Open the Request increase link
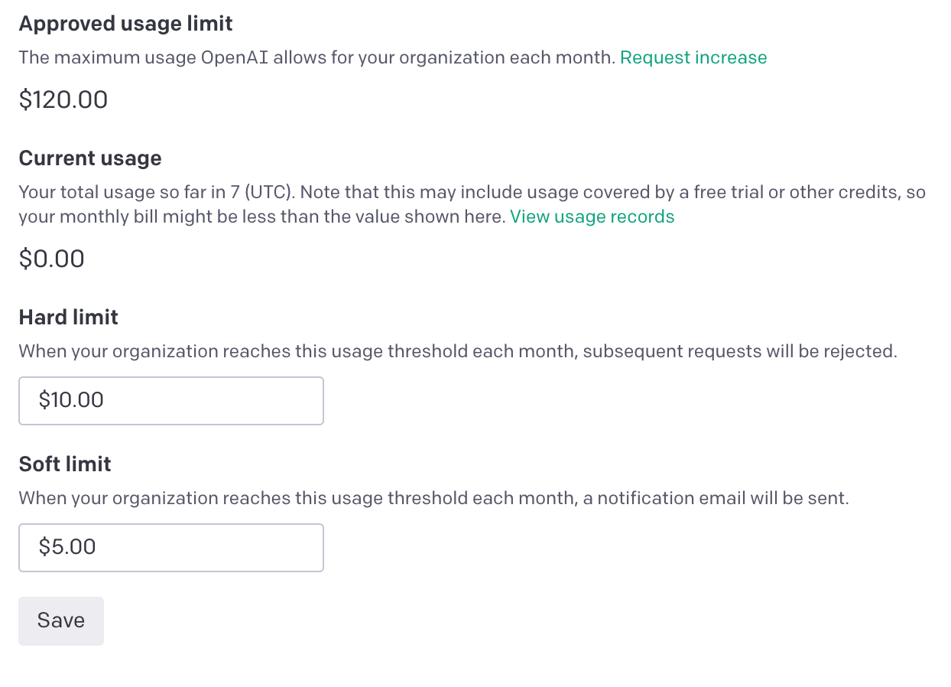This screenshot has width=951, height=687. (x=693, y=58)
